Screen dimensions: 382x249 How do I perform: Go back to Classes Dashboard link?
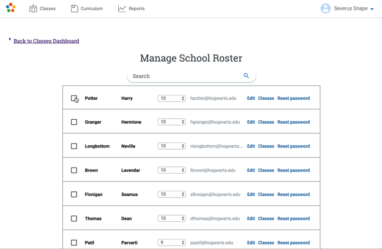pos(46,41)
